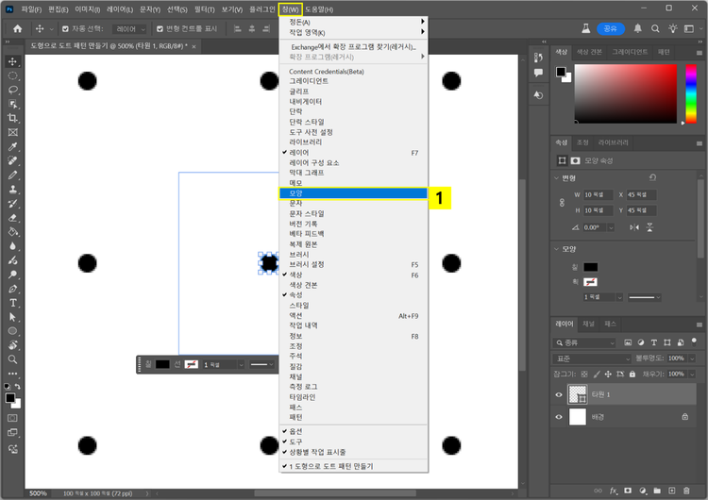This screenshot has height=500, width=708.
Task: Open the 표준 blend mode dropdown
Action: (x=592, y=358)
